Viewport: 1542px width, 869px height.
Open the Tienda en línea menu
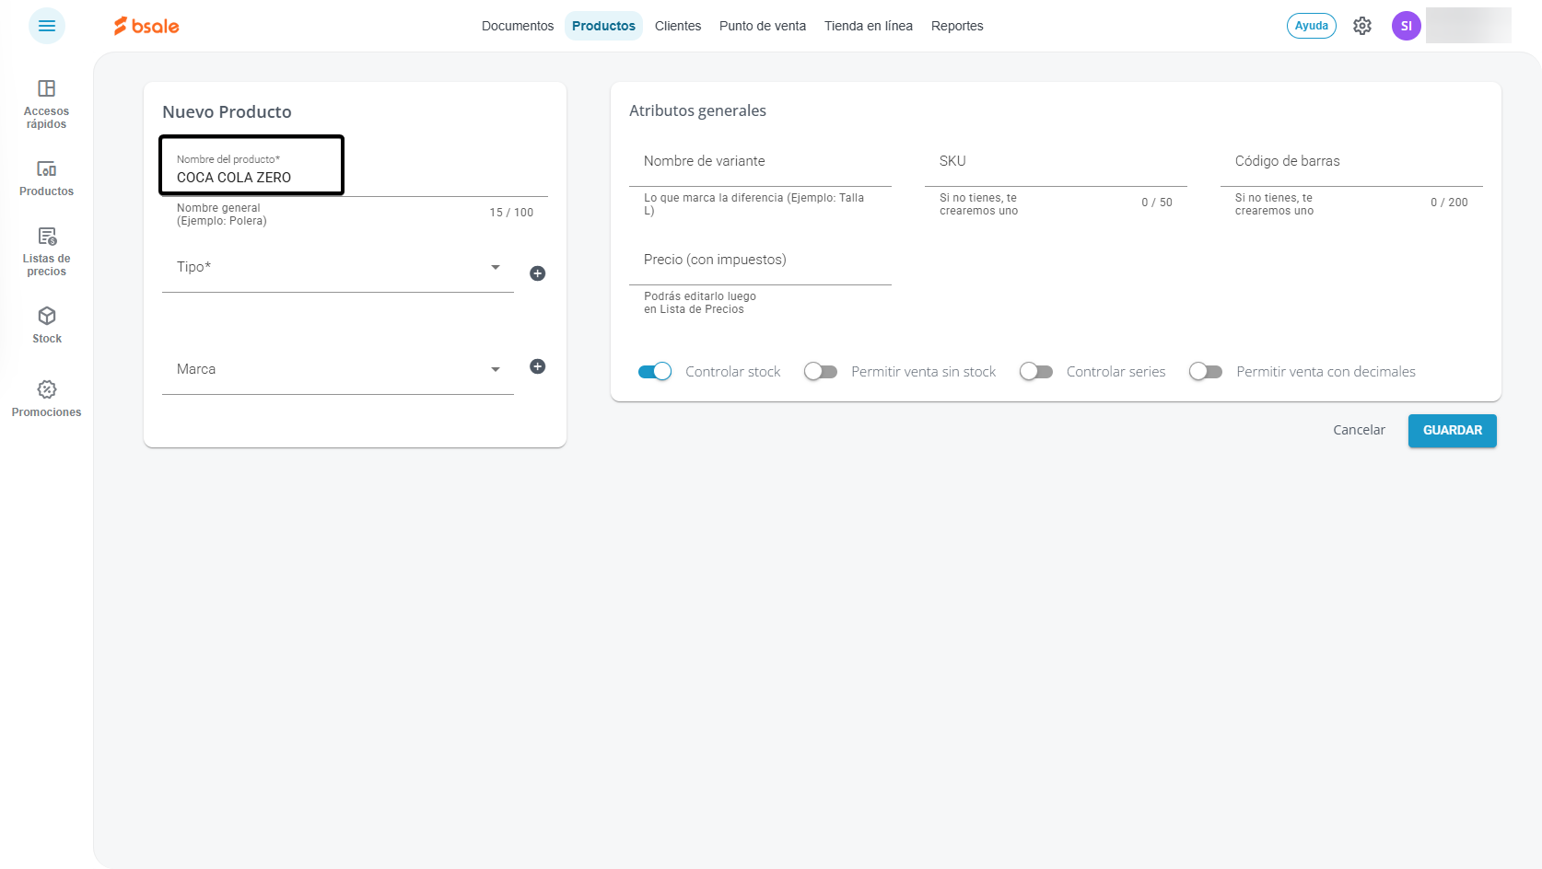[x=869, y=26]
